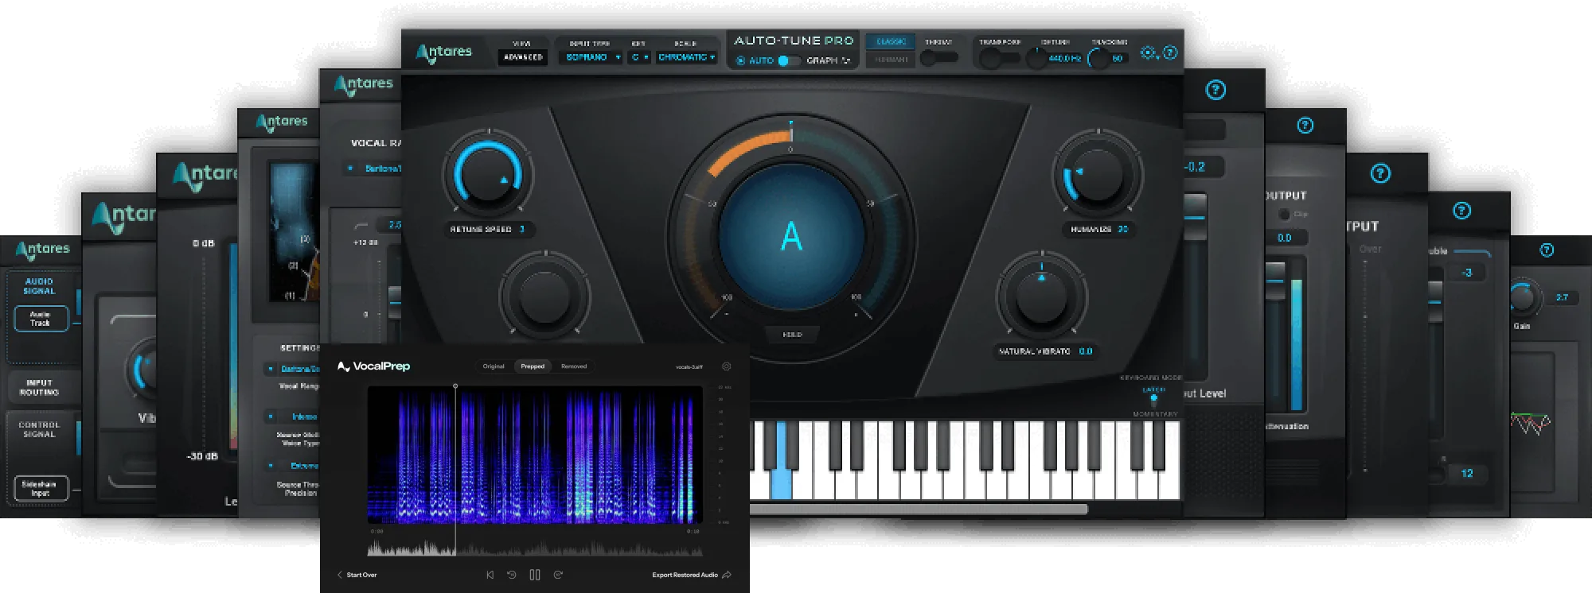This screenshot has width=1592, height=593.
Task: Click the rewind 10 seconds icon
Action: tap(512, 575)
